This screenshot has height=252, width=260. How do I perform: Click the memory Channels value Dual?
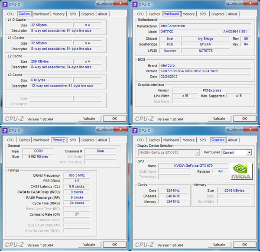pos(100,151)
